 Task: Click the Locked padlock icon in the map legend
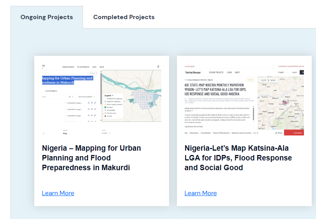(x=104, y=116)
